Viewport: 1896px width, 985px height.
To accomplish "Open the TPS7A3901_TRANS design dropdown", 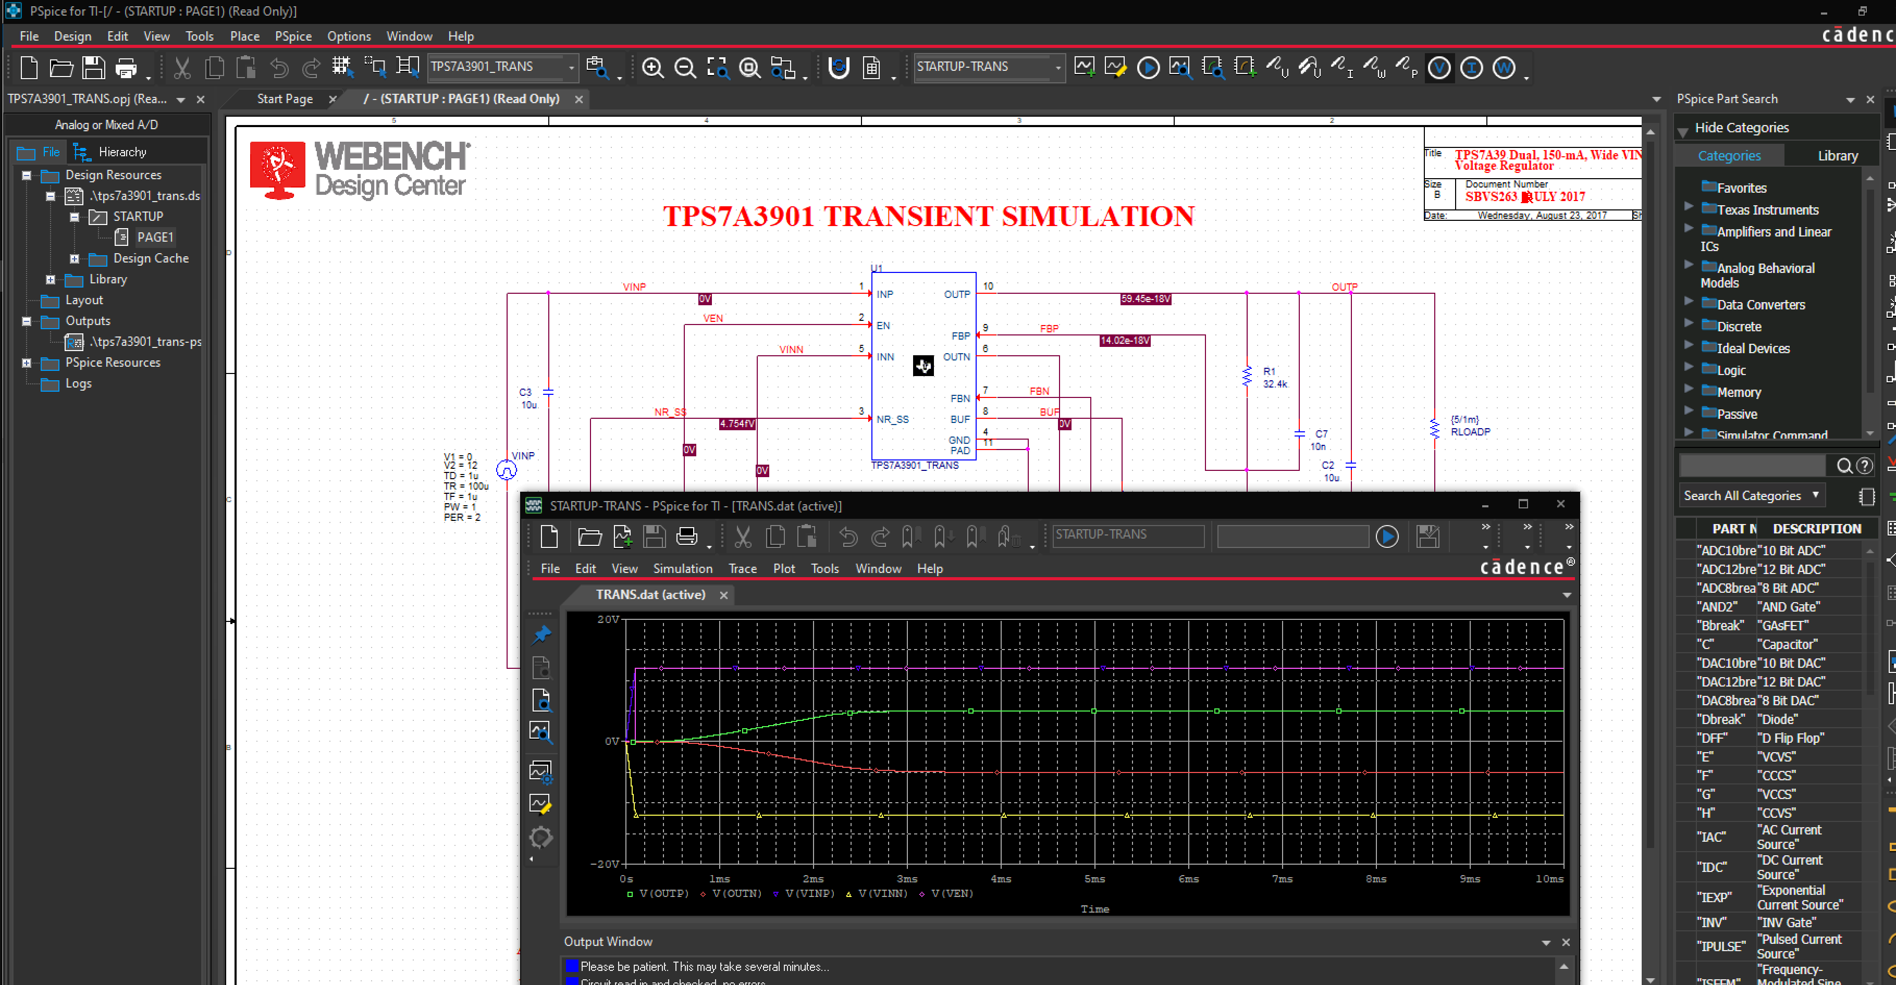I will [x=571, y=67].
